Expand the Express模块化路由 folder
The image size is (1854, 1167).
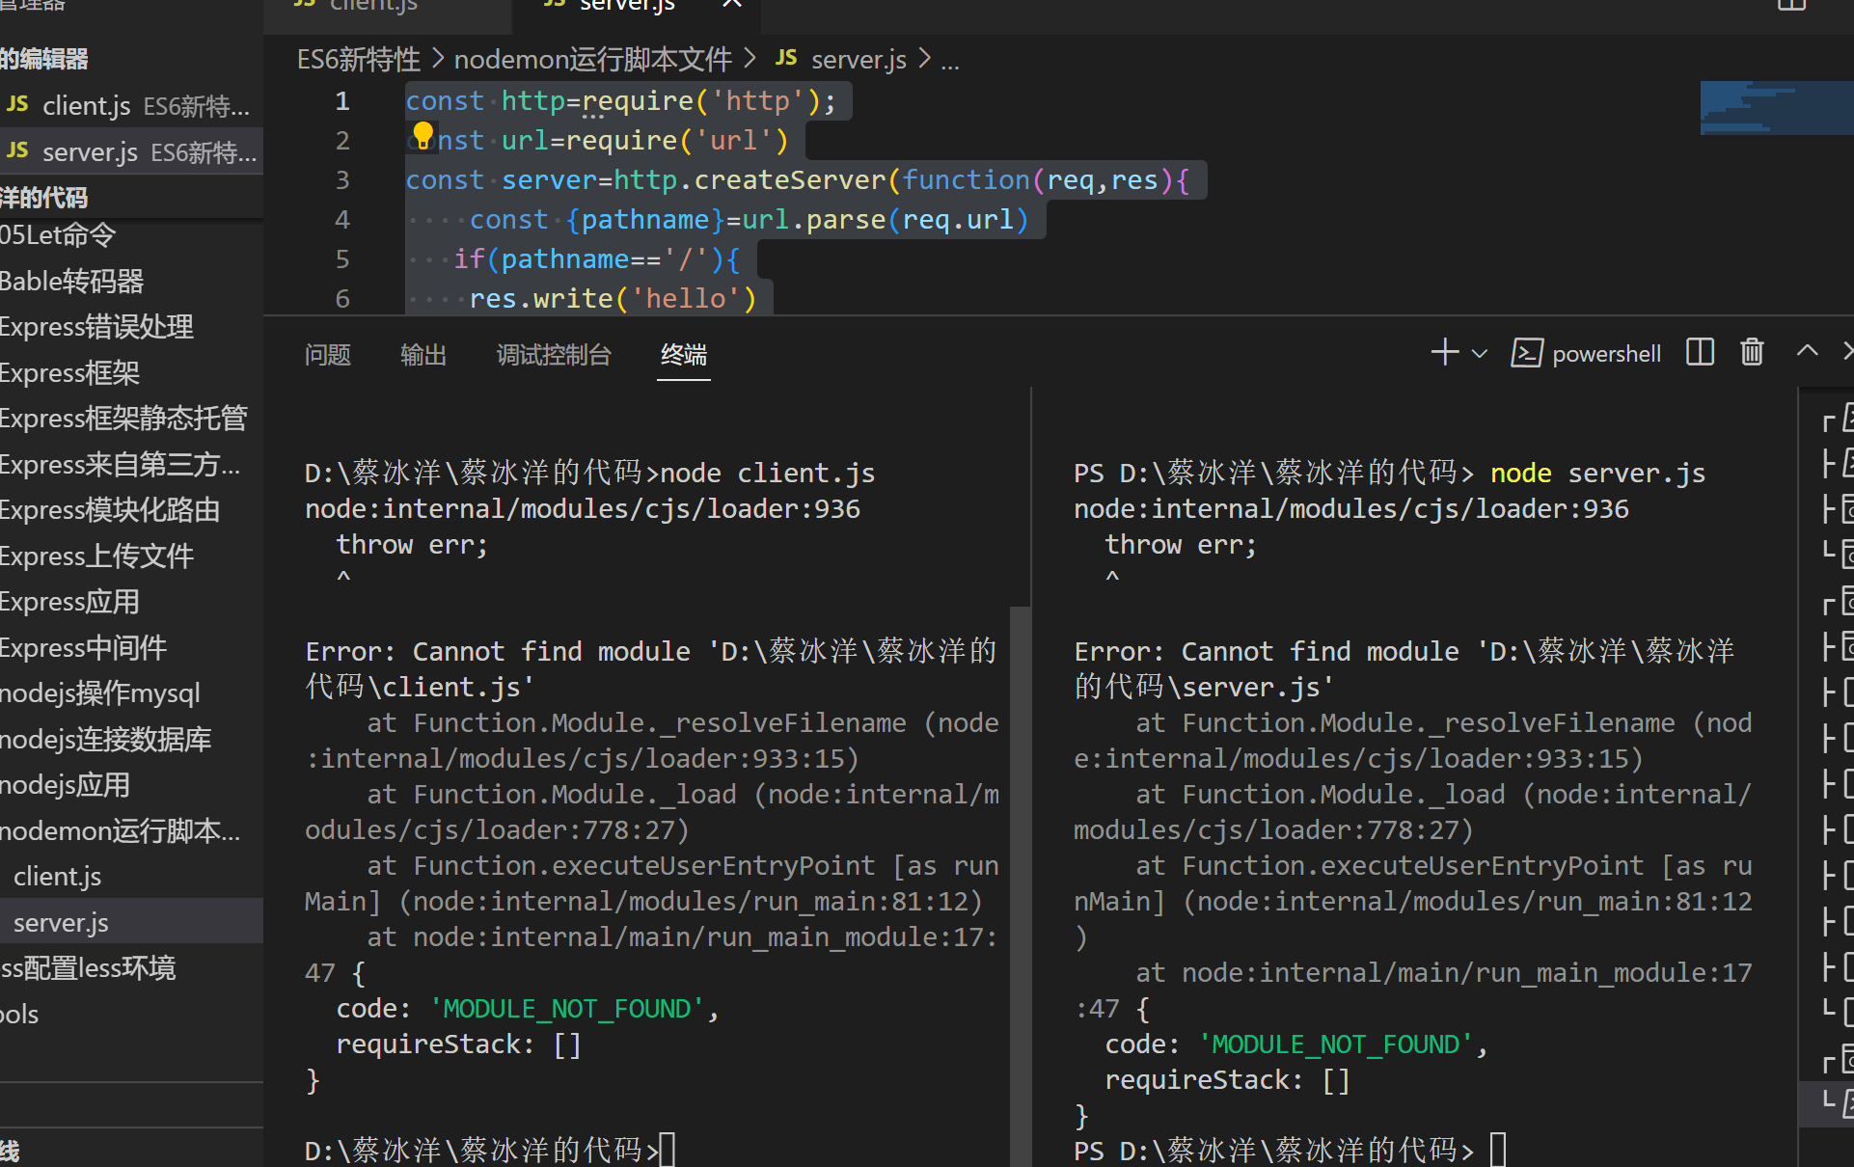pos(131,509)
